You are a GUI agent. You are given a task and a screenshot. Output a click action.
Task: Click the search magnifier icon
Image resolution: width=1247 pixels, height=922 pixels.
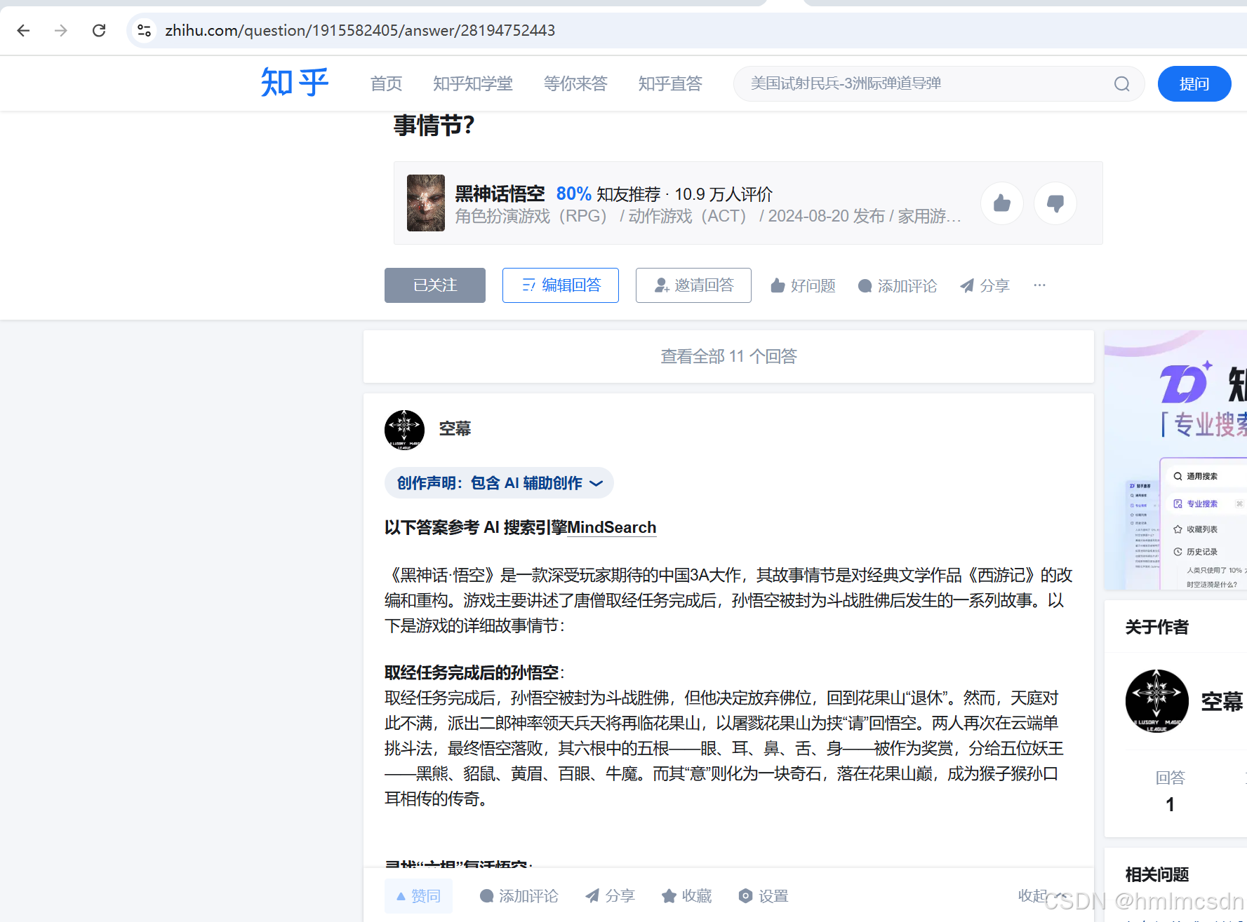click(1121, 84)
